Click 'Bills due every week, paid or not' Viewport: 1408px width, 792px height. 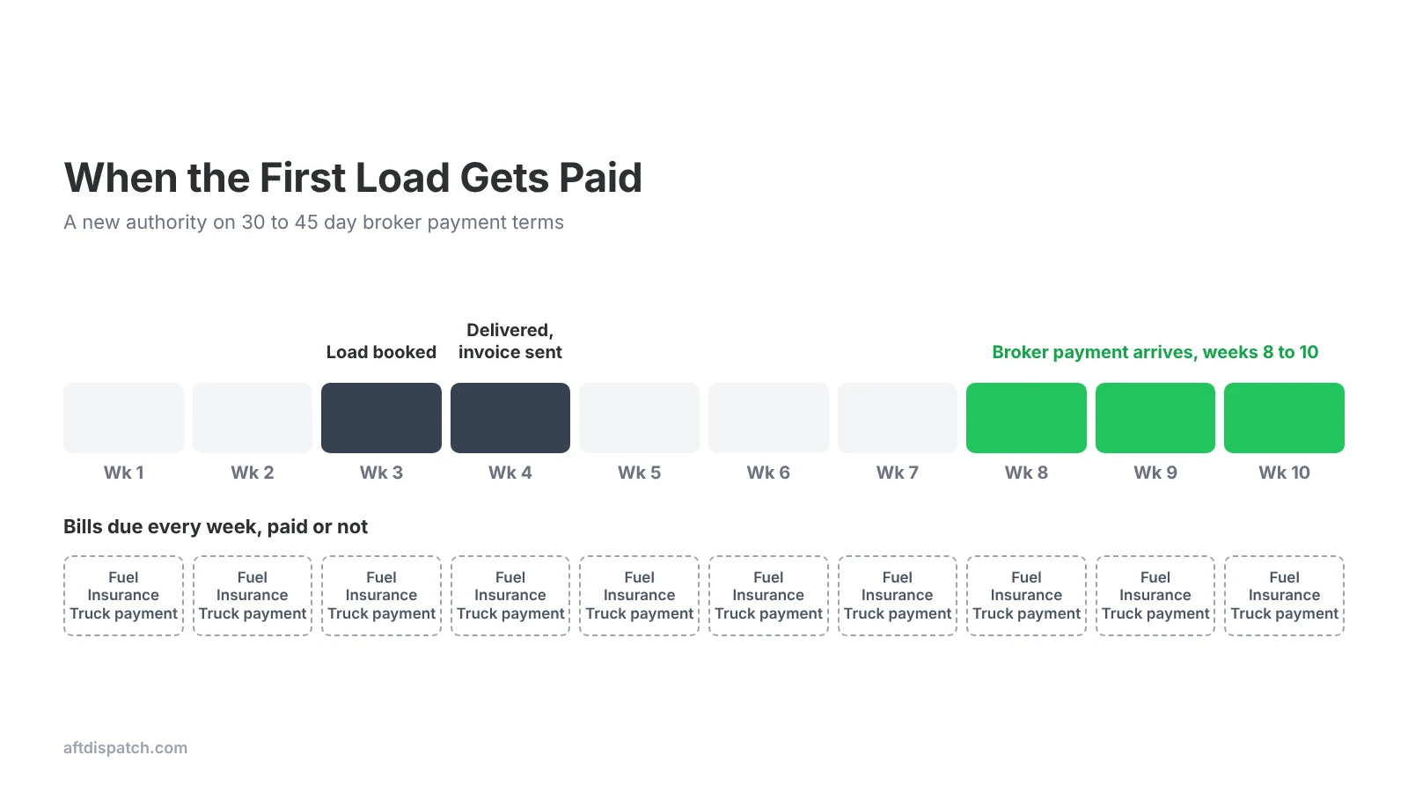pos(216,527)
